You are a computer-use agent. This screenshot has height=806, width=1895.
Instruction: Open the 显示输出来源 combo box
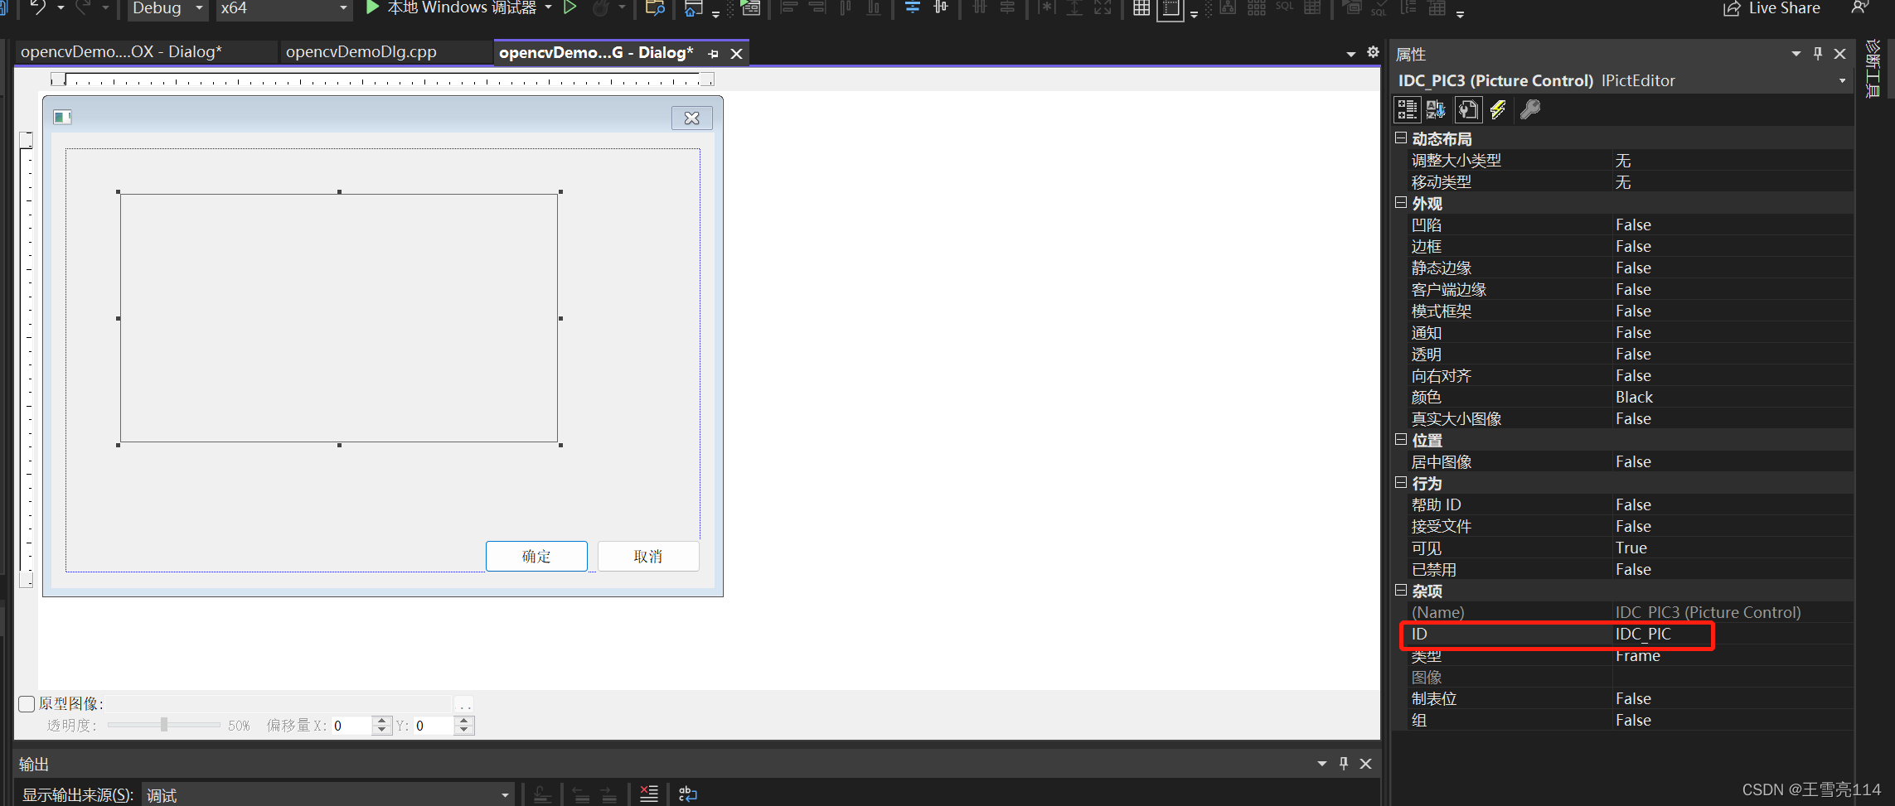tap(327, 795)
